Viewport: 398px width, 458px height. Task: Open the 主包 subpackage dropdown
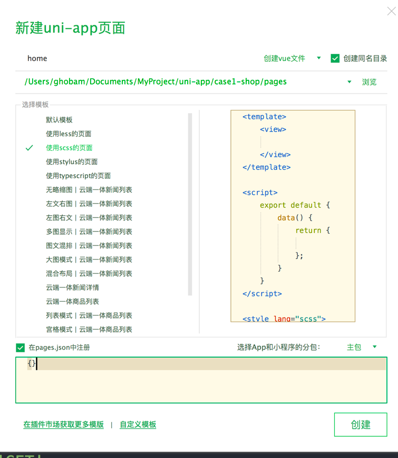[362, 347]
